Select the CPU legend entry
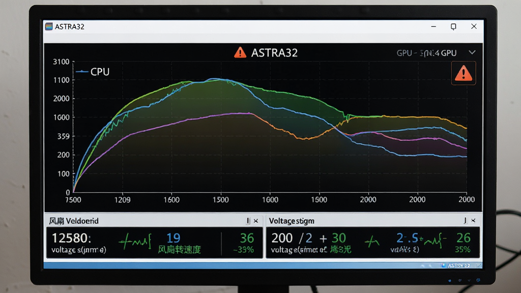This screenshot has height=293, width=521. 93,72
